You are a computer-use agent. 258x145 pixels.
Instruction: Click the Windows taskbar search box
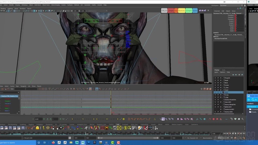click(18, 143)
